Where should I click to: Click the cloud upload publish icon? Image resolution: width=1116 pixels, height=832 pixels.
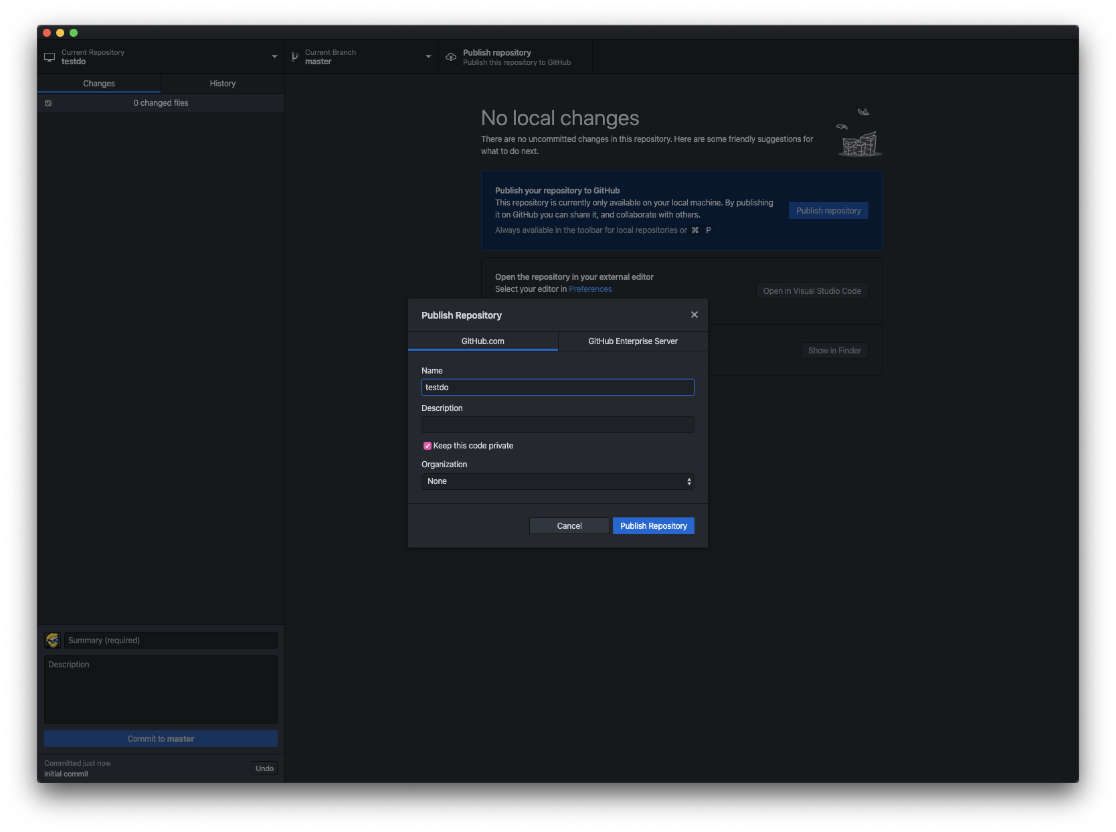(451, 57)
